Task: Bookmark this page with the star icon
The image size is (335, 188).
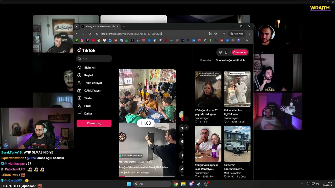Action: click(x=216, y=34)
